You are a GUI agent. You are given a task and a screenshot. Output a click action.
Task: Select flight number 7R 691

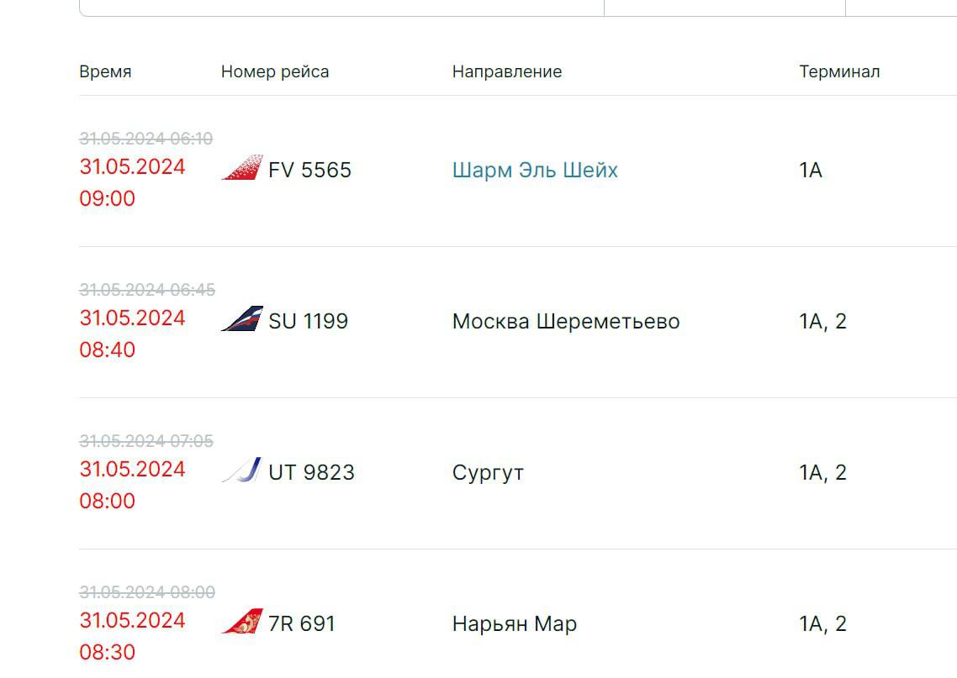coord(301,624)
